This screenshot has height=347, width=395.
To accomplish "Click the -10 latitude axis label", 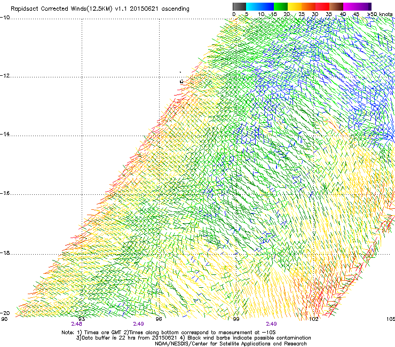I will pos(5,18).
